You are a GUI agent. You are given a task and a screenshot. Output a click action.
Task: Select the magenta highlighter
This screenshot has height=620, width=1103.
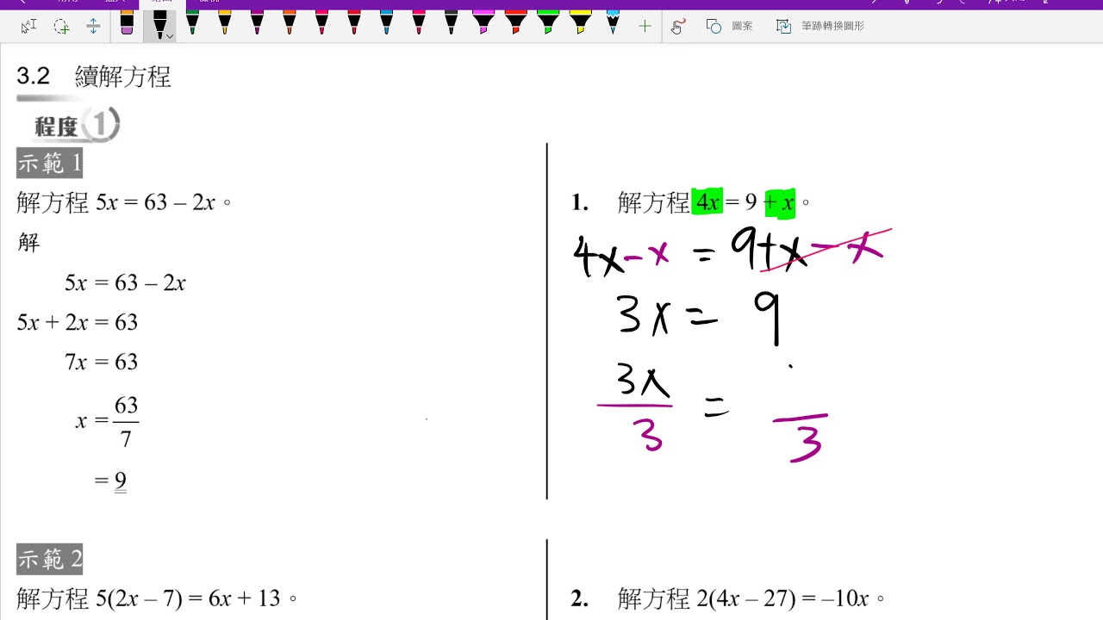click(x=483, y=22)
